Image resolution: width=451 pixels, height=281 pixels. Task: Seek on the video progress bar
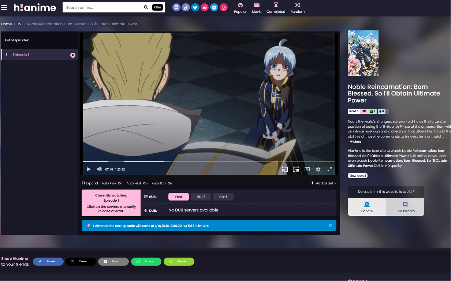pos(209,162)
